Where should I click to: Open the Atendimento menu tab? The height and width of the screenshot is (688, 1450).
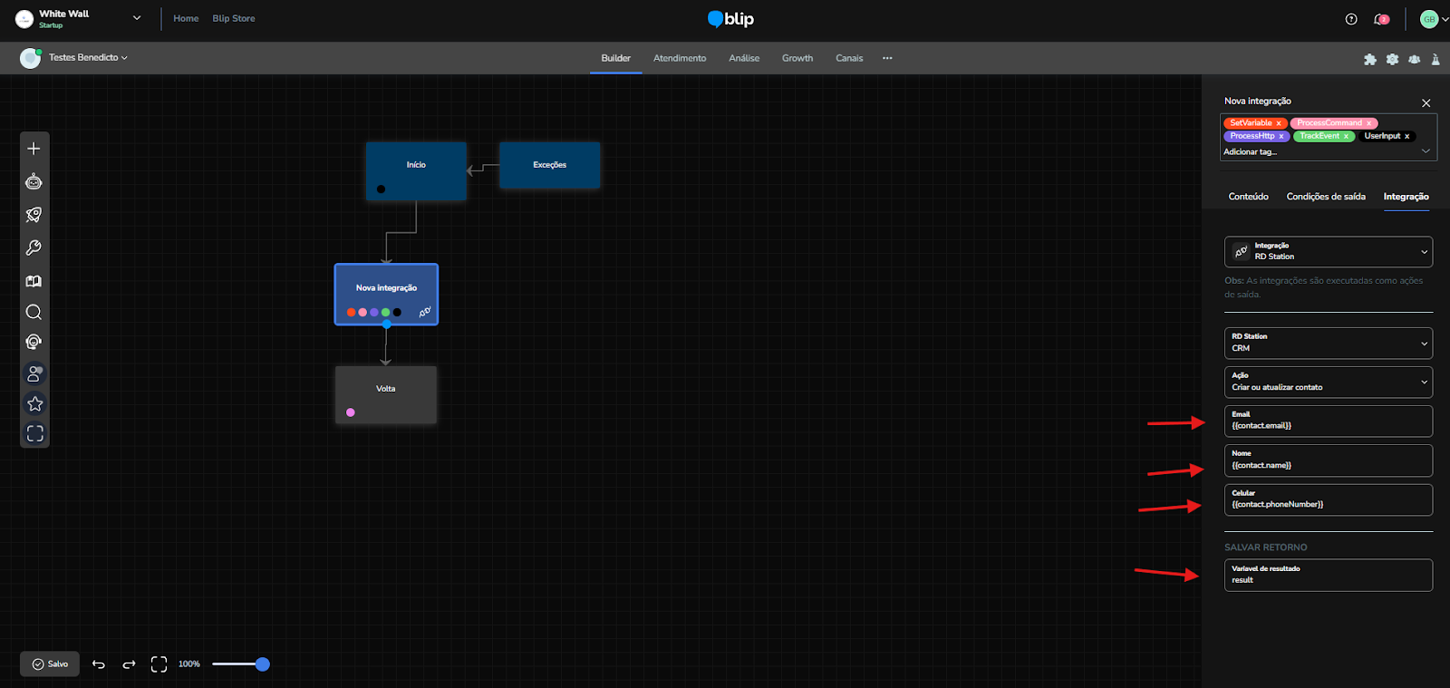679,58
